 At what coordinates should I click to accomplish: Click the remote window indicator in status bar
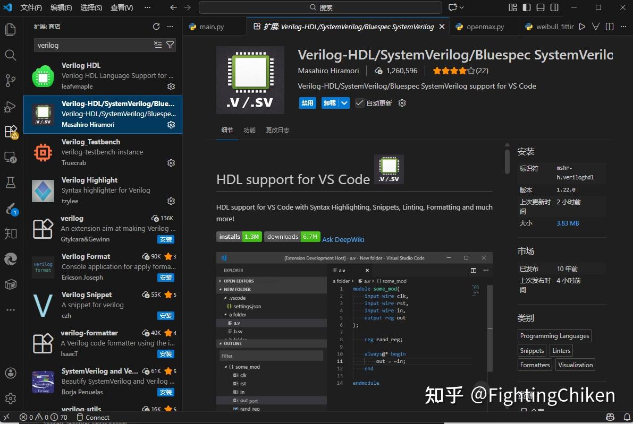click(6, 417)
